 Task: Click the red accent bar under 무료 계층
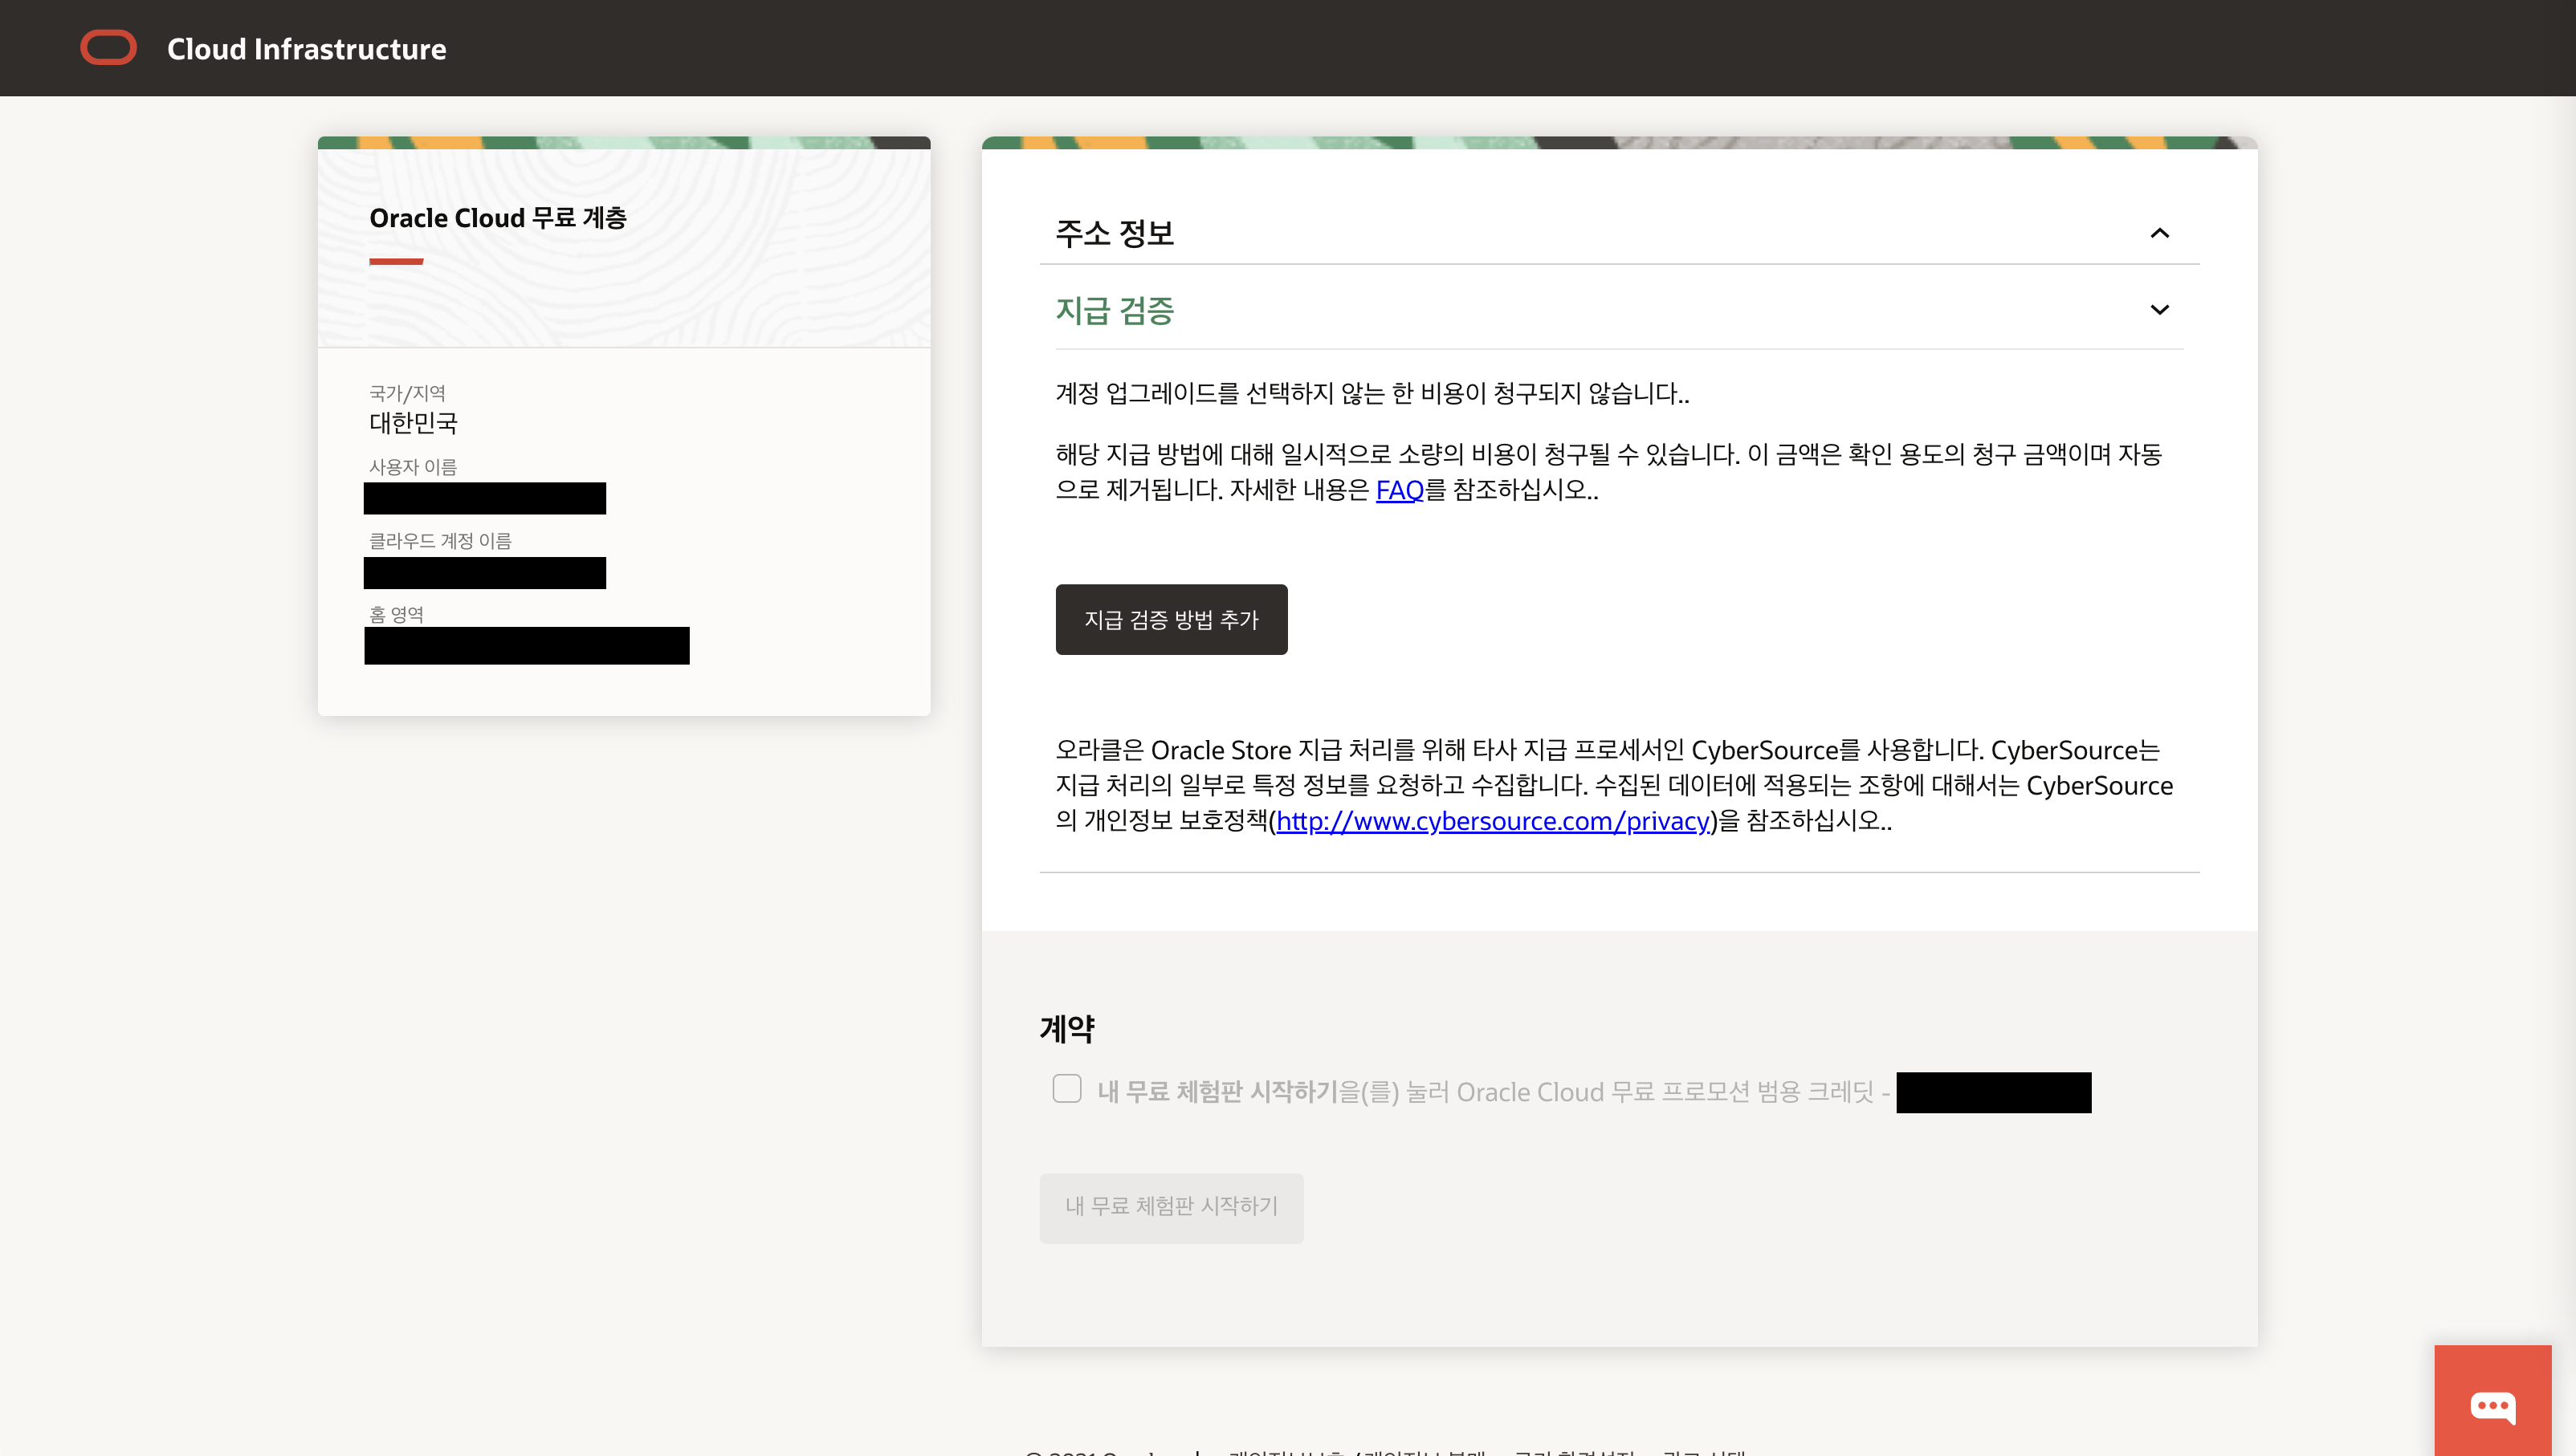[396, 262]
